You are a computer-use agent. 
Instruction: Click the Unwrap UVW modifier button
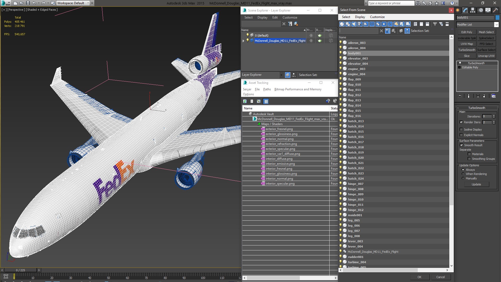pos(486,56)
